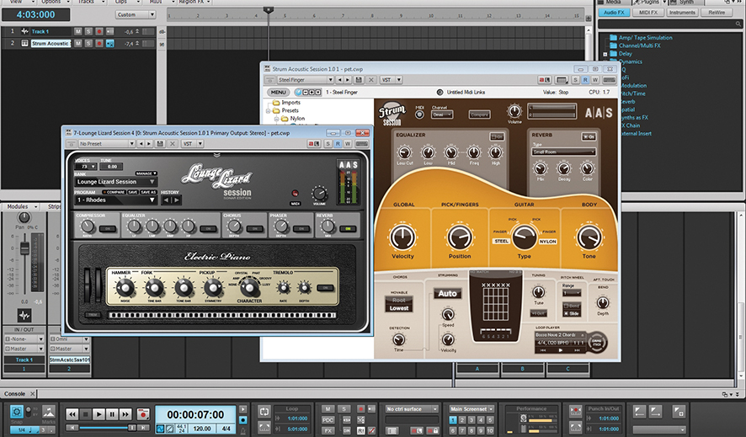Click the Punch In/Out record icon
This screenshot has height=437, width=746.
point(575,412)
